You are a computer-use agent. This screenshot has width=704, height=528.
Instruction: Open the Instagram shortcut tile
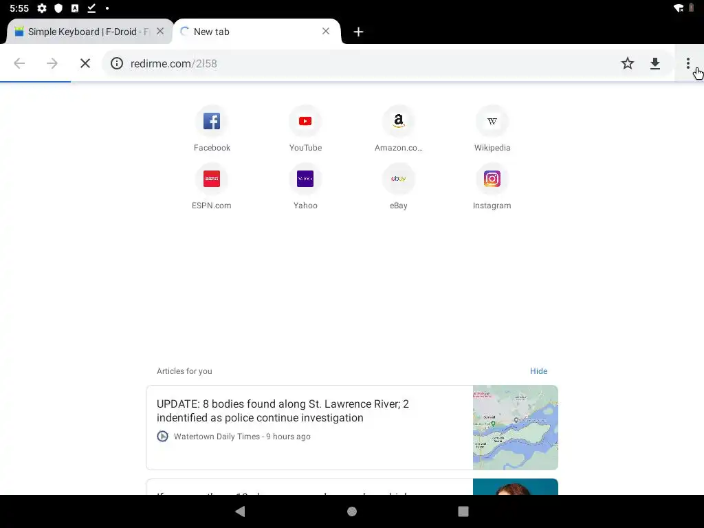point(492,186)
